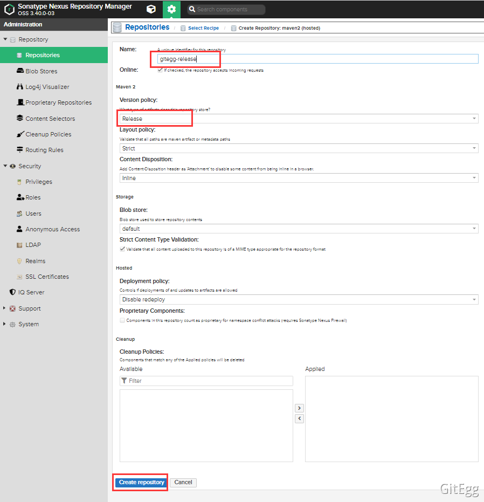Screen dimensions: 484x502
Task: Click the Select Recipe breadcrumb link
Action: tap(203, 28)
